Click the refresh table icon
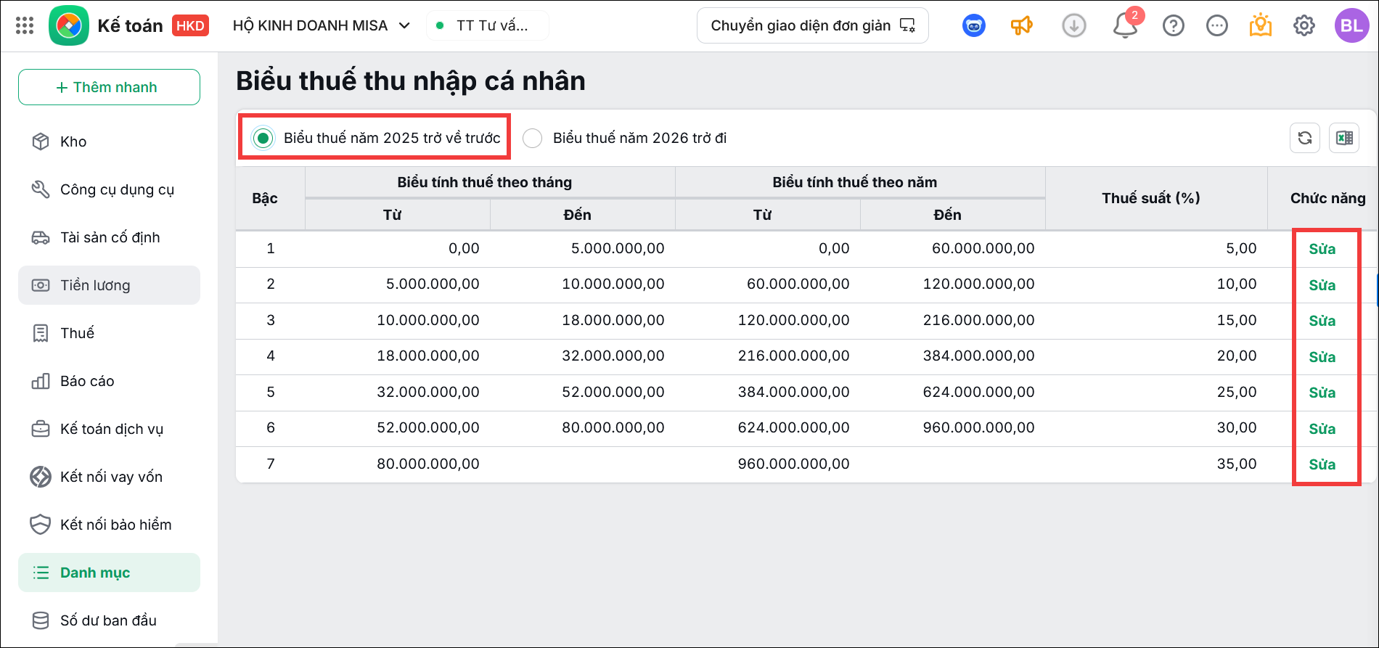 coord(1304,138)
